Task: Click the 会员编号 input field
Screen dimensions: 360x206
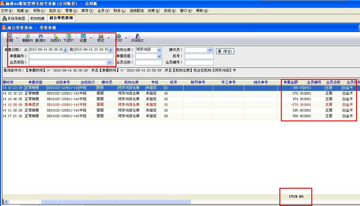Action: (199, 62)
